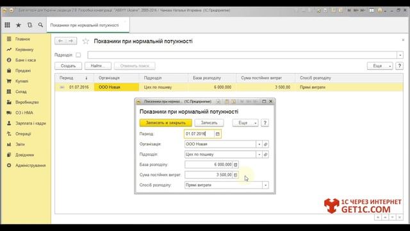Open calculator for База розподілу field
This screenshot has width=410, height=231.
[235, 164]
